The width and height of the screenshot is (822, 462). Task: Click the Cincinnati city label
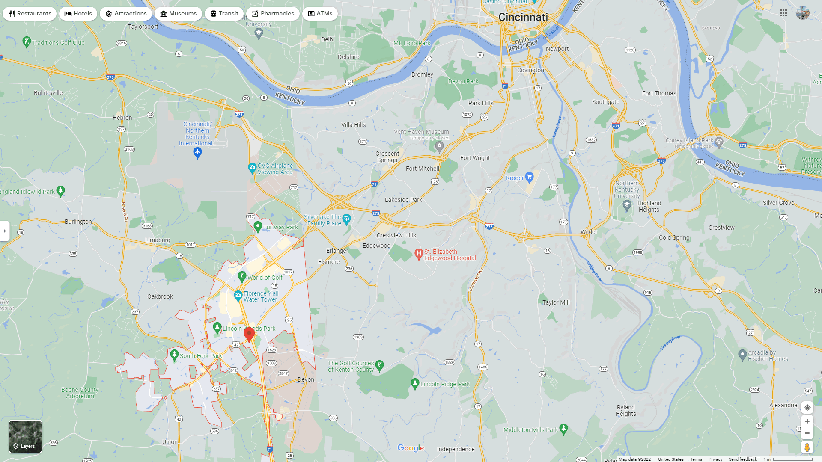coord(523,17)
